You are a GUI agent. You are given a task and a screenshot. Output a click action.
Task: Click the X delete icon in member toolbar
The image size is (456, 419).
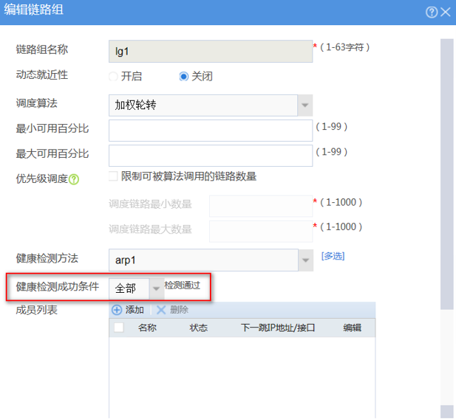[161, 310]
